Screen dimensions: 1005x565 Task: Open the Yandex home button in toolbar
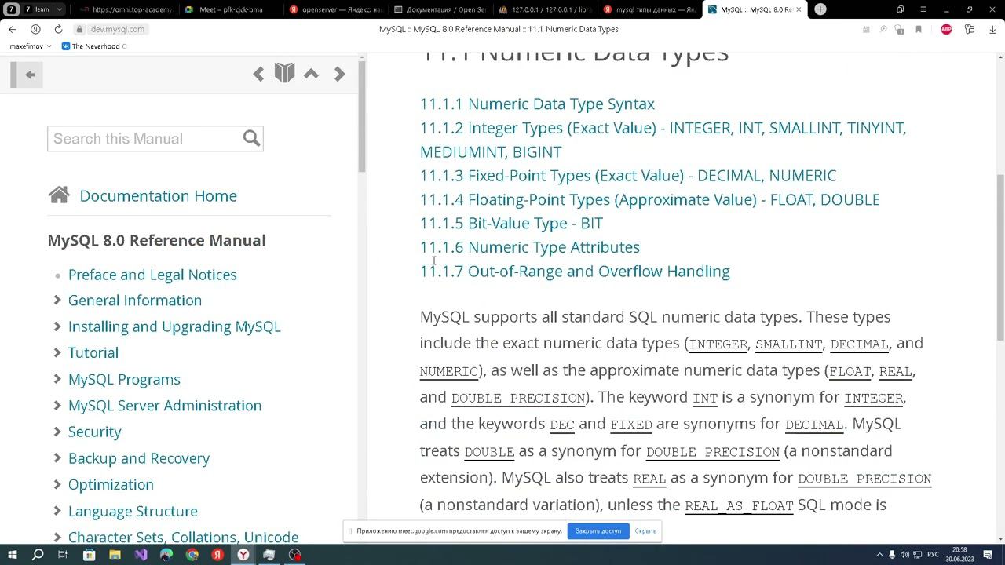(35, 29)
